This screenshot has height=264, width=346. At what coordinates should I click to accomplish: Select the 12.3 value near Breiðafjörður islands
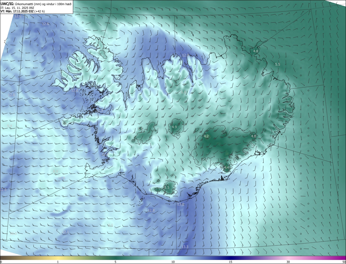[100, 110]
